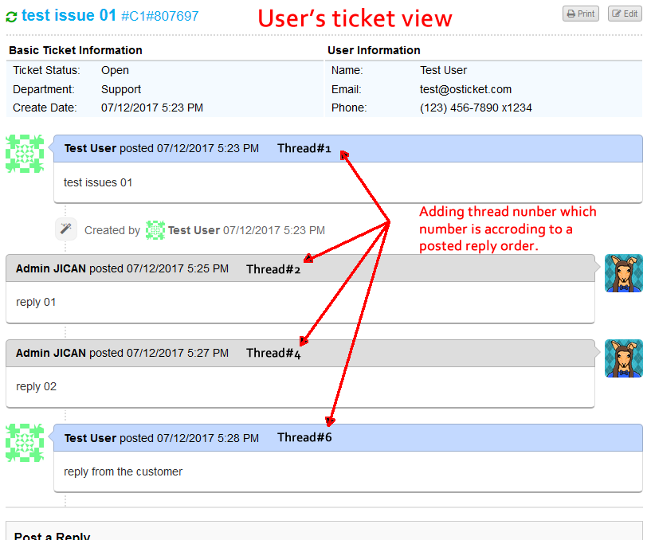Open the ticket number link #C1#807697

[163, 15]
